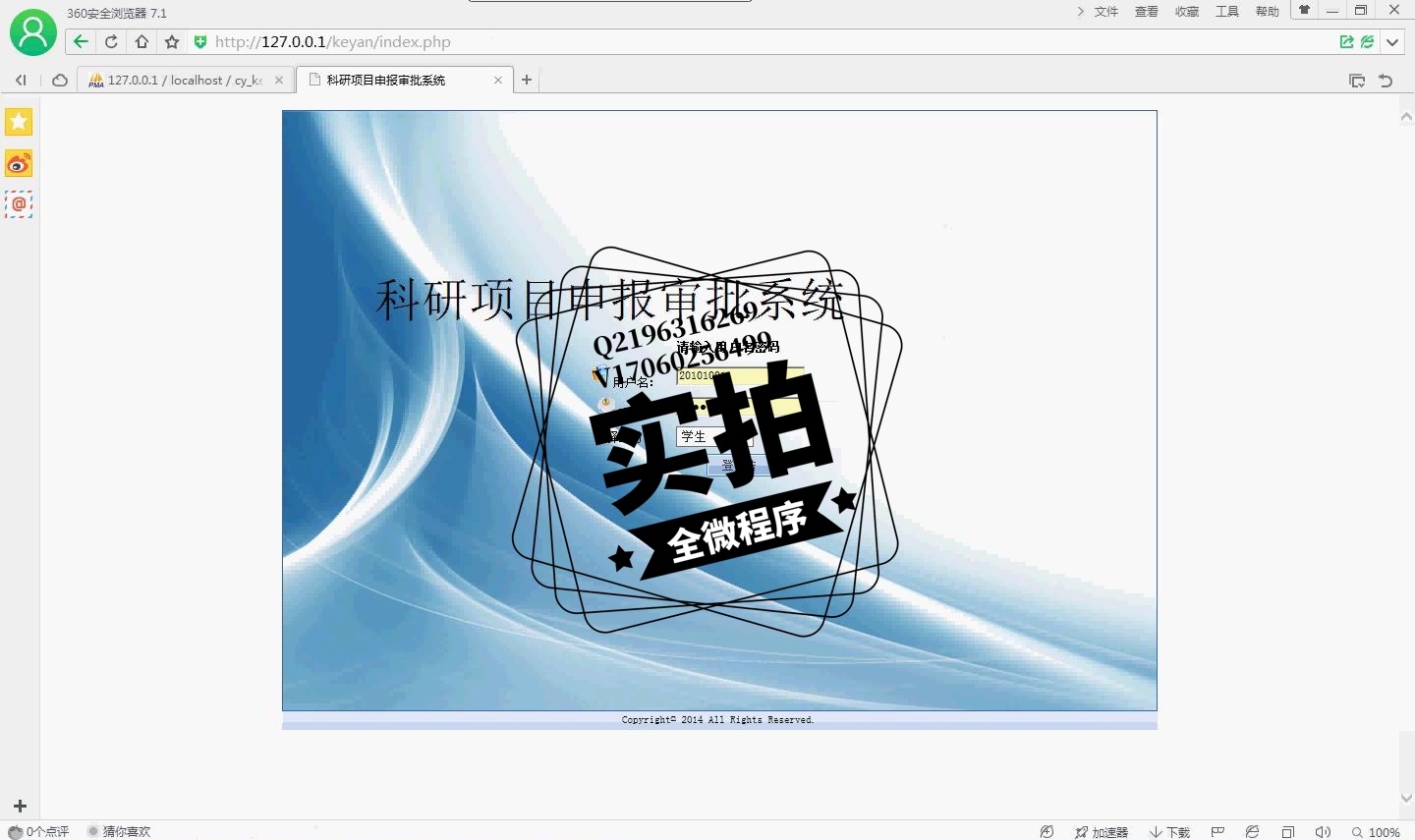Restore closed tab with undo icon
This screenshot has width=1415, height=840.
point(1386,81)
